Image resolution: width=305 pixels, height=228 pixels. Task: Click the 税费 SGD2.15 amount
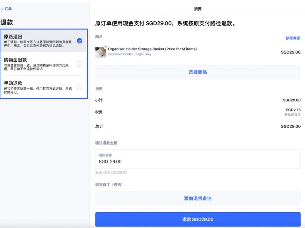point(293,110)
